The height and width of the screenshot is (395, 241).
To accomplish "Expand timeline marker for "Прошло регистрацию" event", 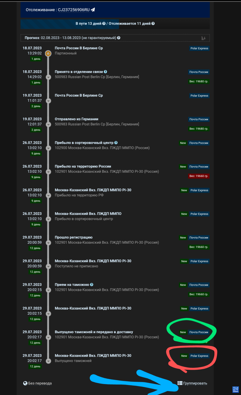I will (x=48, y=243).
